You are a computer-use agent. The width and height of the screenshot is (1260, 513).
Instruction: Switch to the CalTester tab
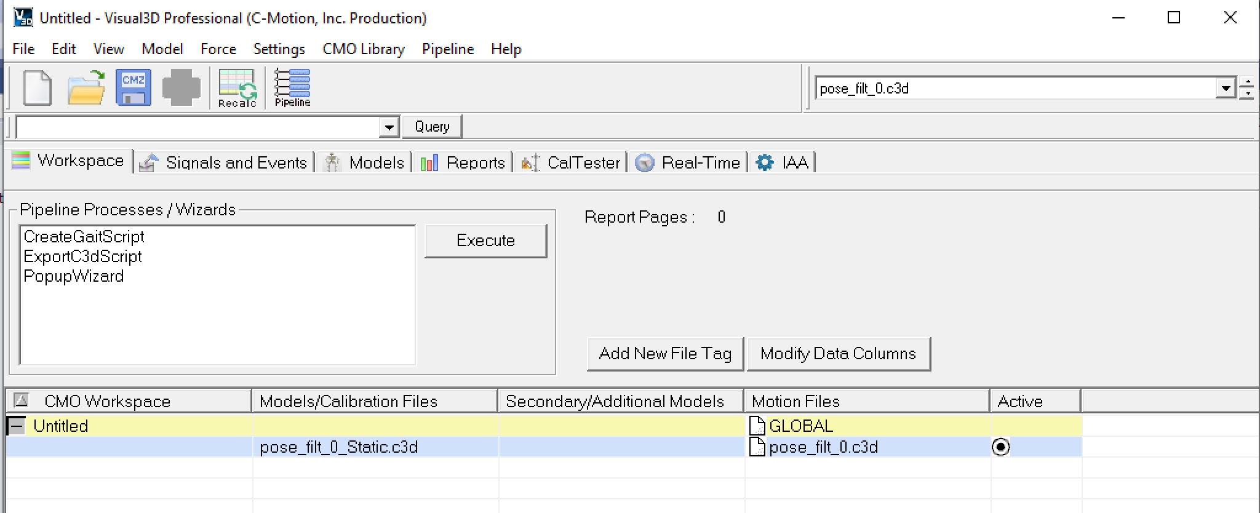(571, 162)
